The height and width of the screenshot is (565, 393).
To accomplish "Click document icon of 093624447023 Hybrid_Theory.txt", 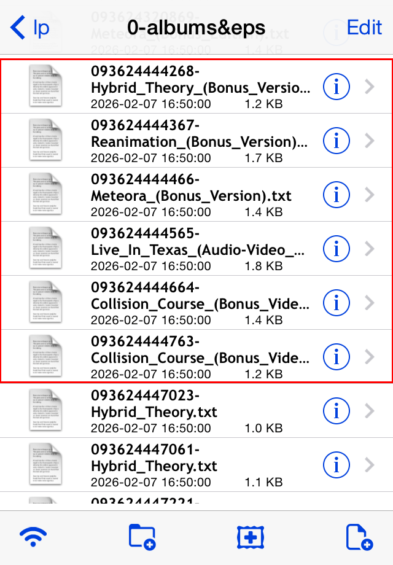I will [45, 410].
